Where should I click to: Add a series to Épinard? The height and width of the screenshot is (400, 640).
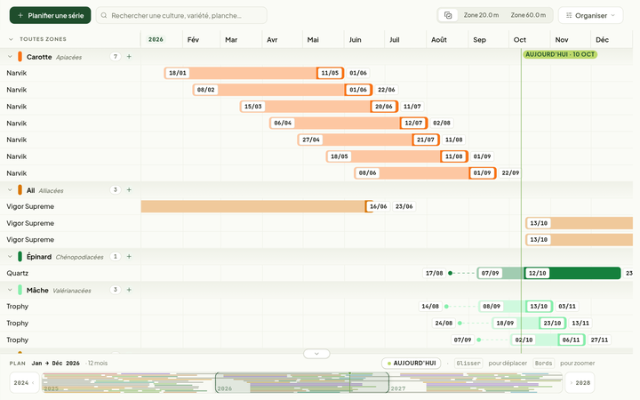coord(129,257)
